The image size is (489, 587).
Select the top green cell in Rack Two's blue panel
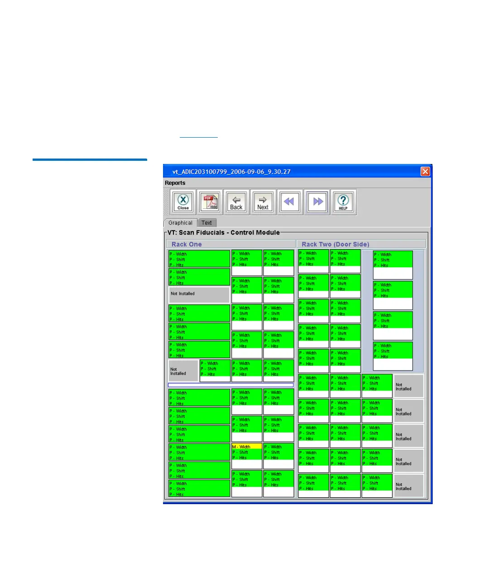pos(393,265)
